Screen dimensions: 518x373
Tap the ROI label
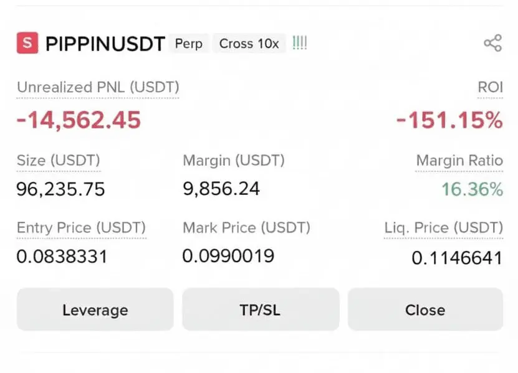pyautogui.click(x=490, y=88)
